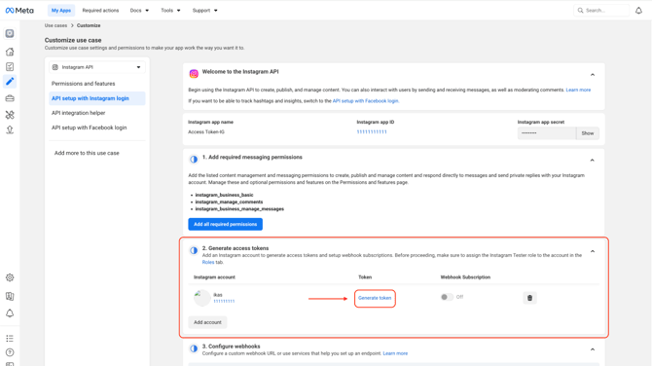This screenshot has height=366, width=652.
Task: Collapse the Generate access tokens section
Action: [593, 251]
